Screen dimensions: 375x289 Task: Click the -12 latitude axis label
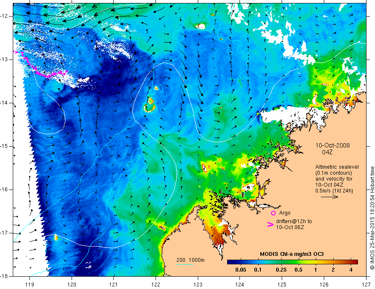[4, 16]
